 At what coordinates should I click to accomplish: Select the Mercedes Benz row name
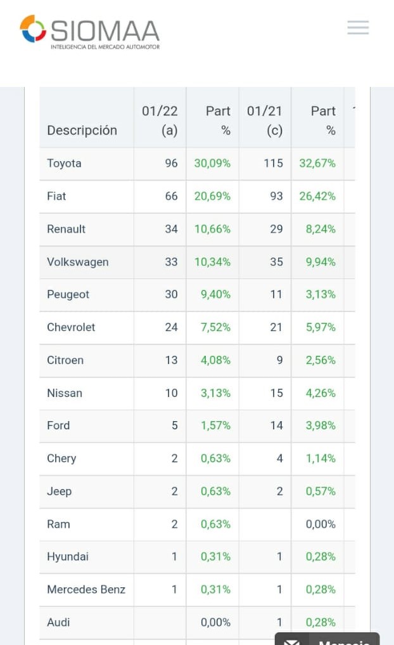(86, 589)
